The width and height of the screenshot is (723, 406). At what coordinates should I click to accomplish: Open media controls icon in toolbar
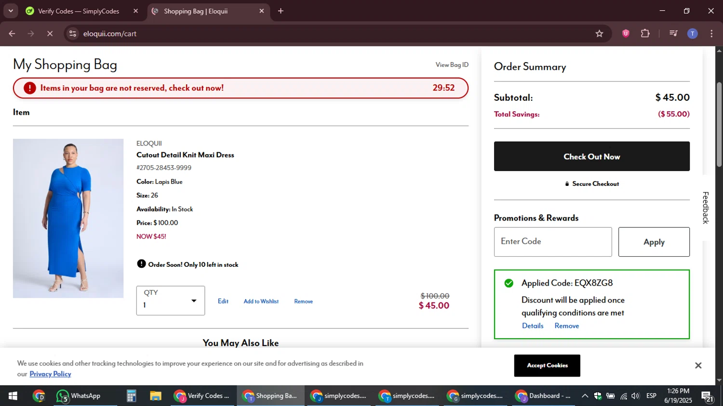pyautogui.click(x=673, y=34)
